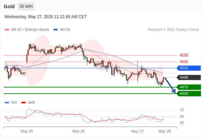Screen dimensions: 202x137
Task: Toggle the 9MA legend entry
Action: (x=28, y=103)
